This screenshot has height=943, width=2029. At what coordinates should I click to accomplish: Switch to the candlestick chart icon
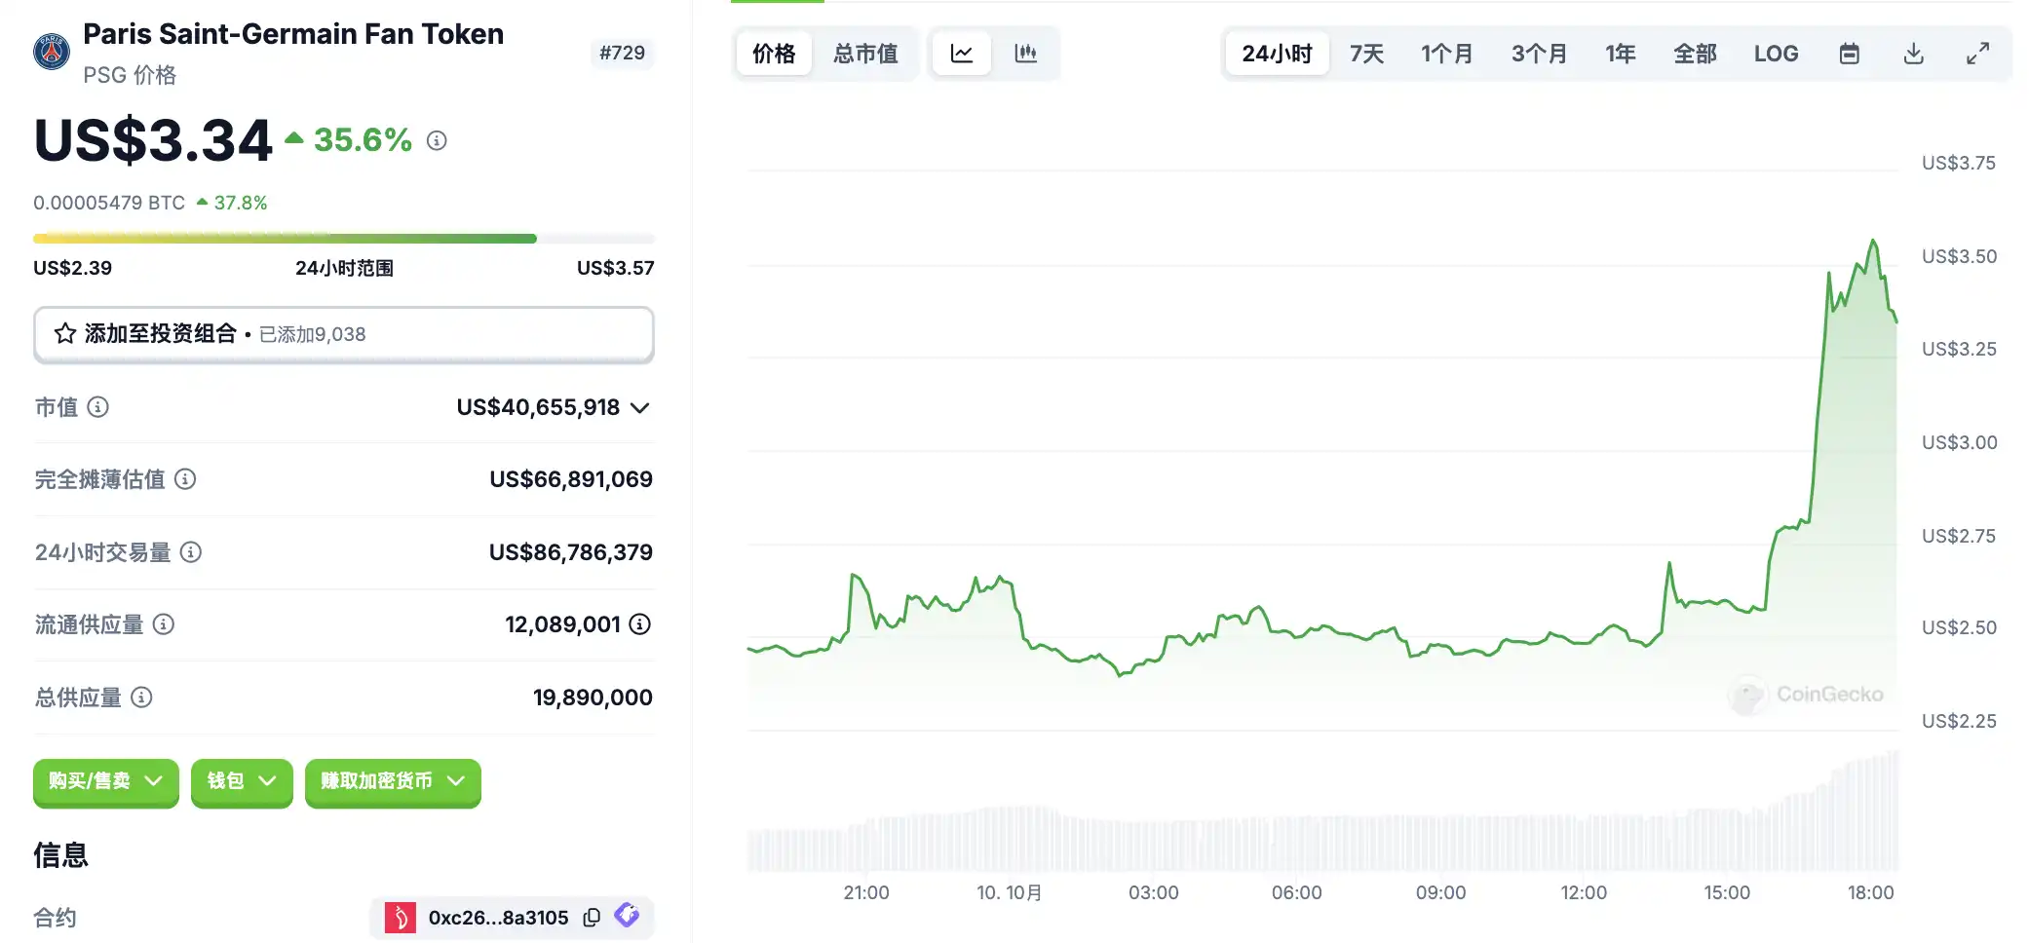tap(1025, 54)
